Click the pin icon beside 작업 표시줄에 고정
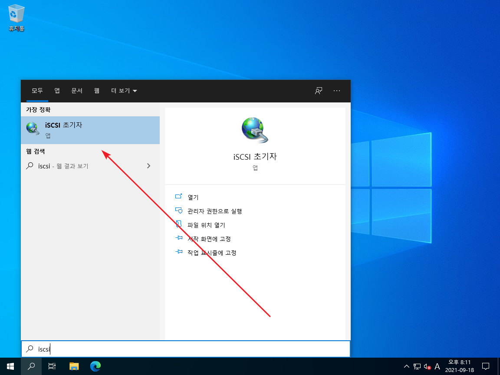This screenshot has width=500, height=375. [178, 252]
